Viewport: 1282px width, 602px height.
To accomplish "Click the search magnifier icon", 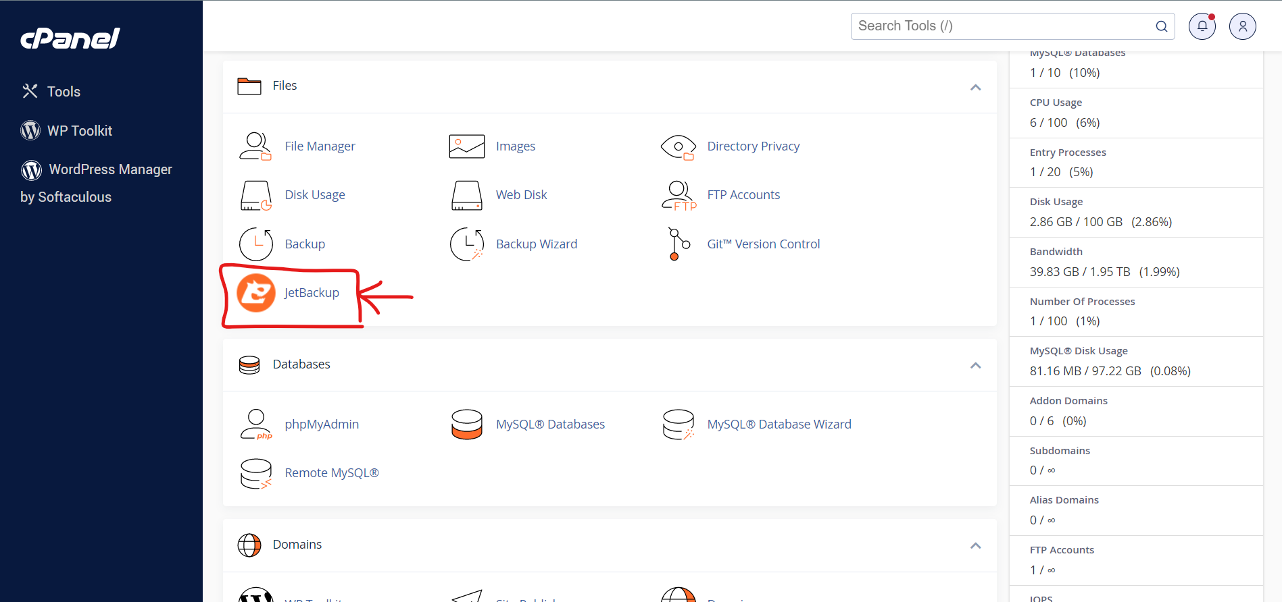I will 1162,26.
